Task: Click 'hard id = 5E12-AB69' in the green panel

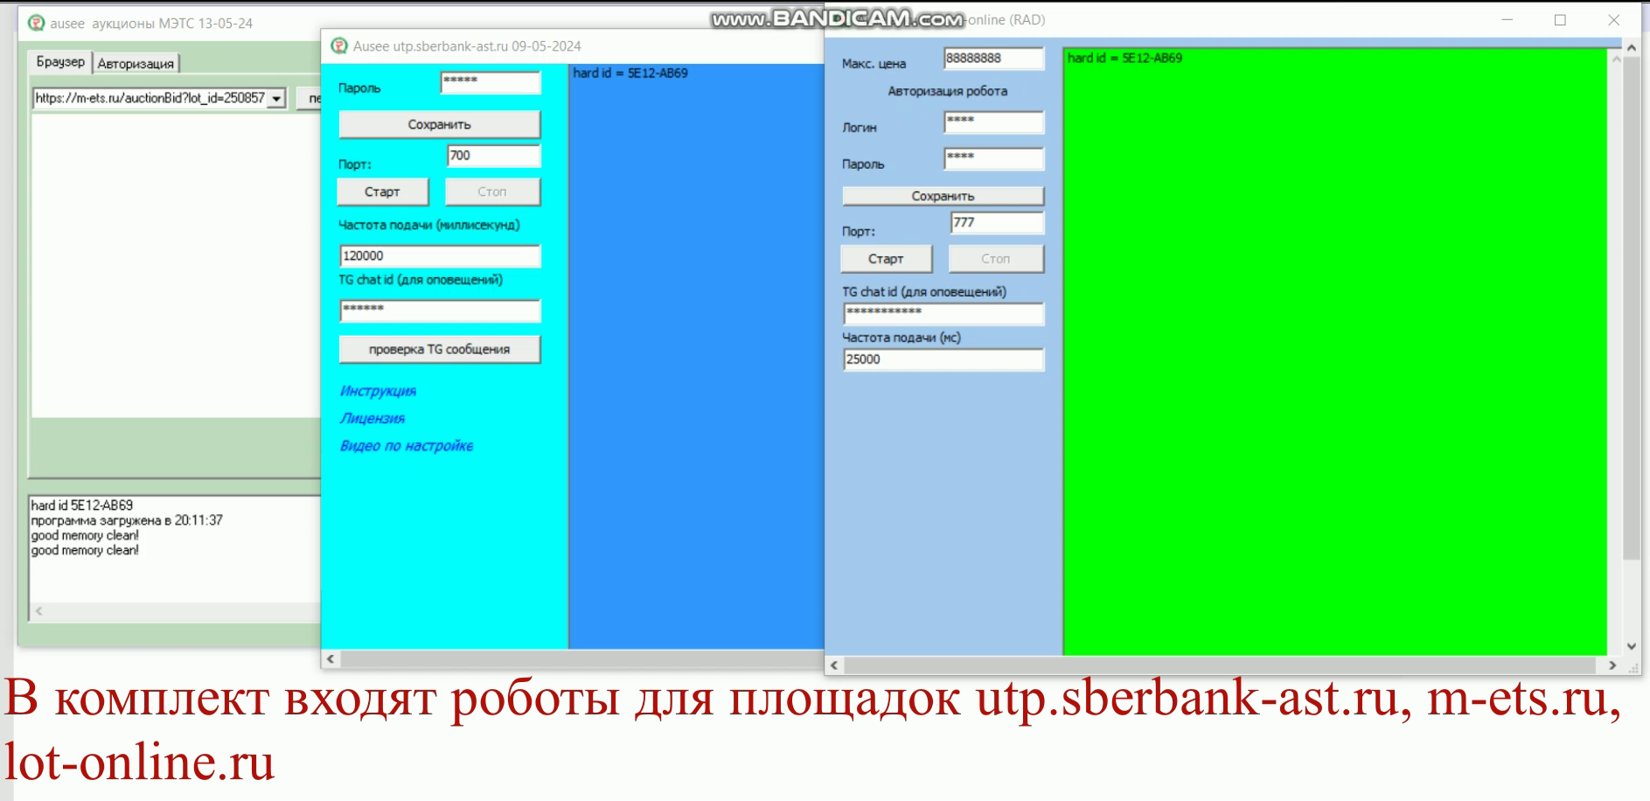Action: (x=1124, y=58)
